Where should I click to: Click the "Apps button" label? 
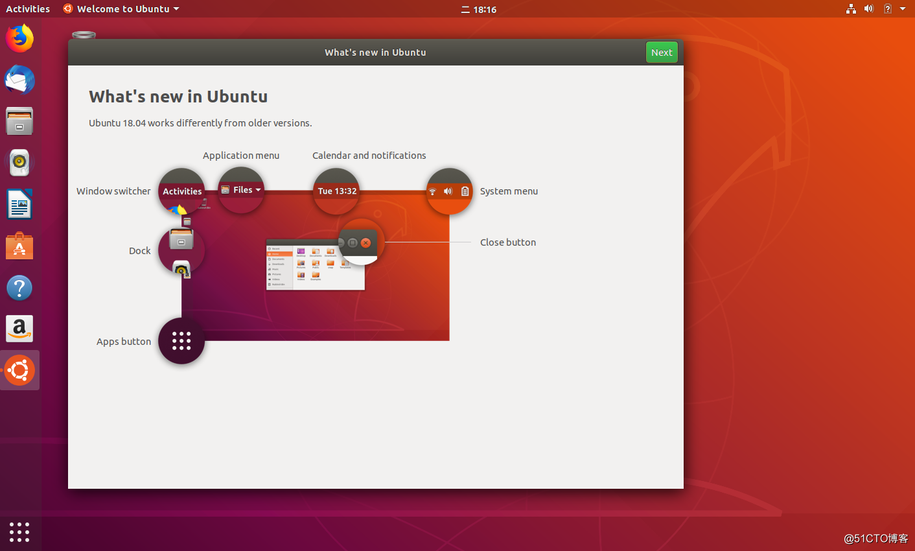pyautogui.click(x=124, y=342)
